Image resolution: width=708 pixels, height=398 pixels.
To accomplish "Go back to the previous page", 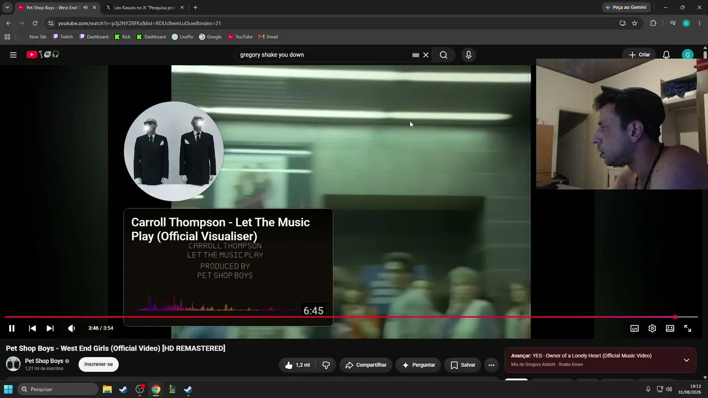I will click(x=8, y=23).
